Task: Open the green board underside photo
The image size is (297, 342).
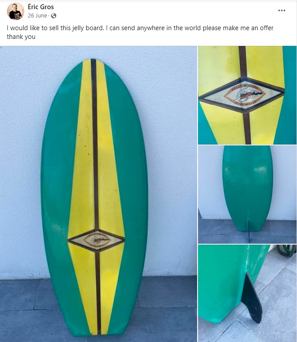Action: [x=247, y=194]
